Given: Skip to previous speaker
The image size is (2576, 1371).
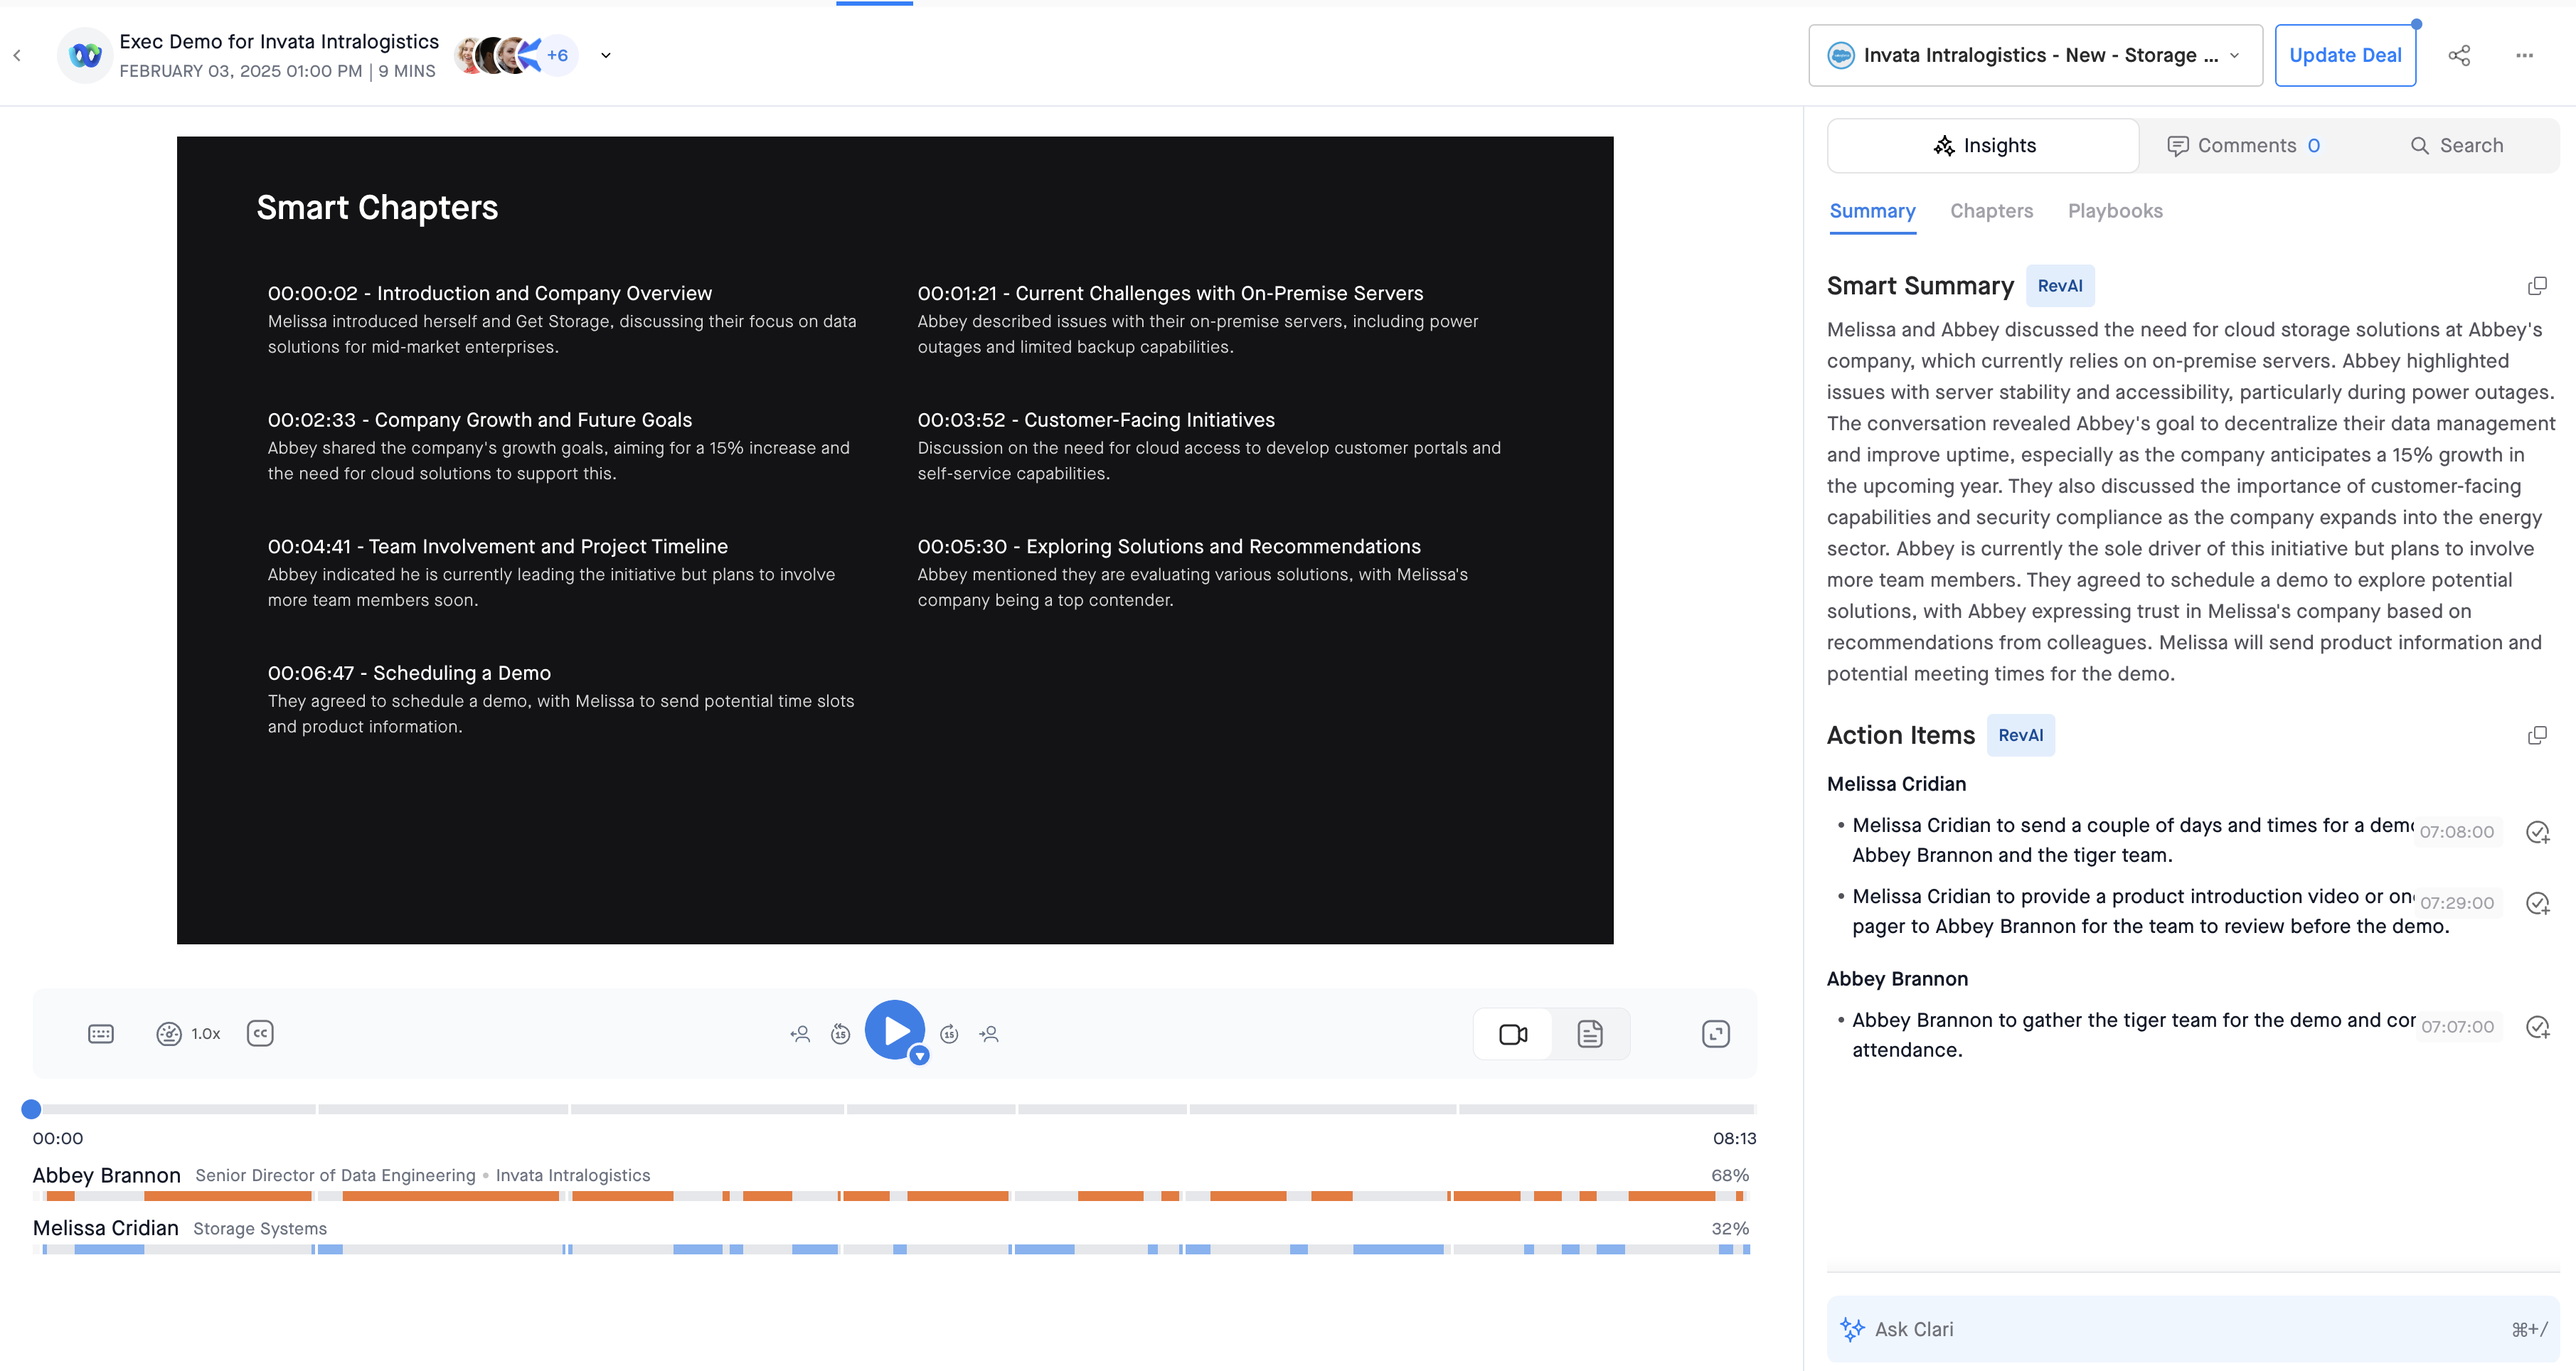Looking at the screenshot, I should tap(800, 1034).
